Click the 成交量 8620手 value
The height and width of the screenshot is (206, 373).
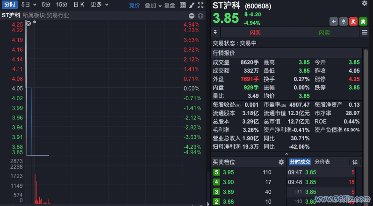250,62
